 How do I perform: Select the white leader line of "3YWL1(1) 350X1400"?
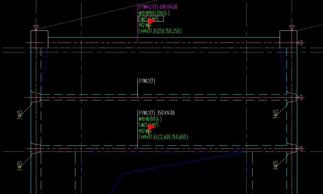(137, 129)
